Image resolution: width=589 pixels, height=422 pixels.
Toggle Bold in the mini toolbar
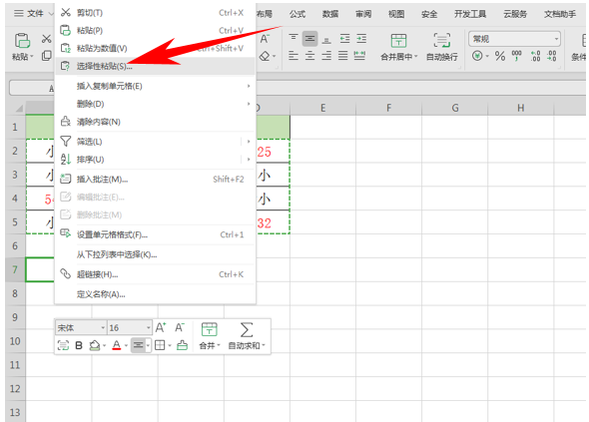click(x=79, y=345)
